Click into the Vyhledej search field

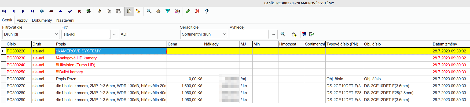click(x=249, y=34)
